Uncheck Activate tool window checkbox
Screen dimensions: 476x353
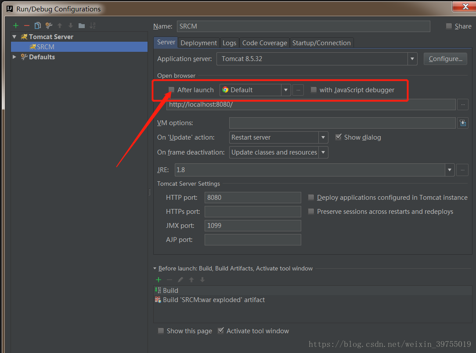click(221, 330)
